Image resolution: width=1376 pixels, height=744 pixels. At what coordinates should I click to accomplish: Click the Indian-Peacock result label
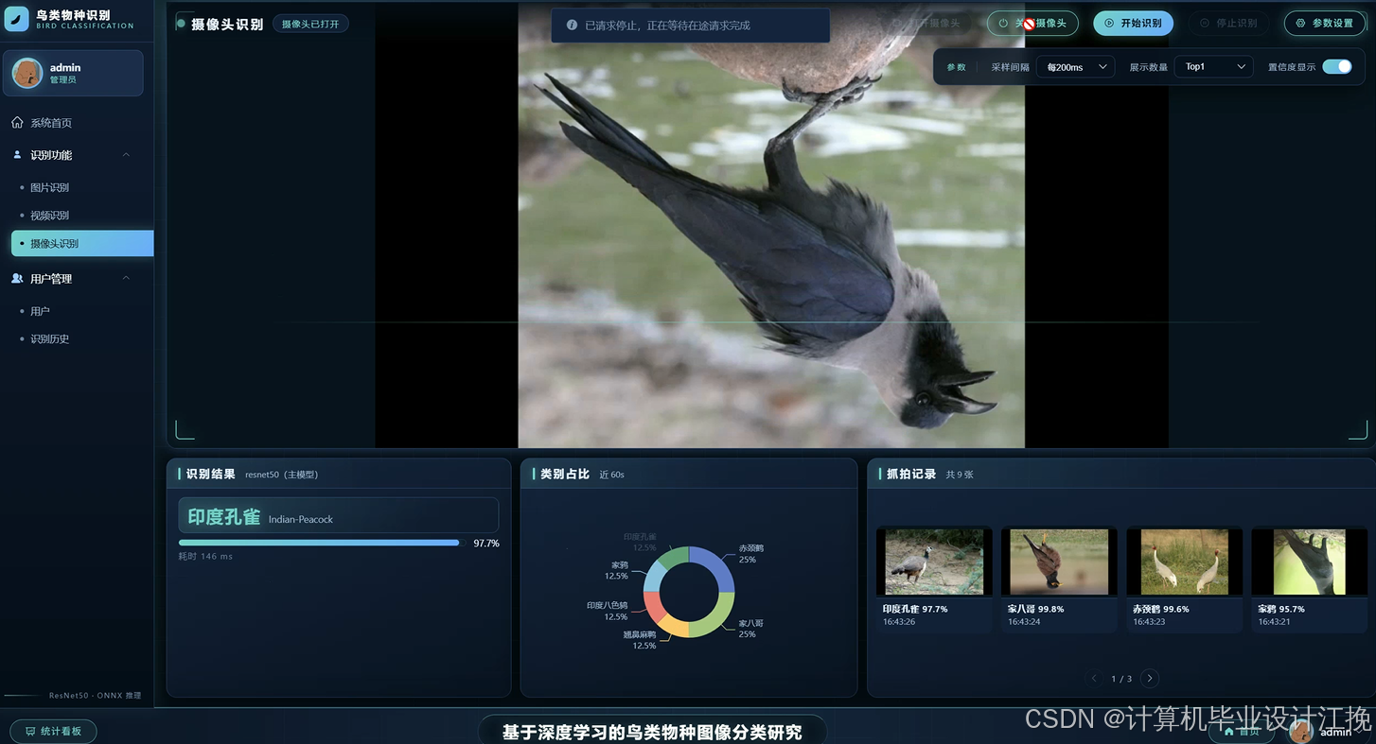coord(301,519)
